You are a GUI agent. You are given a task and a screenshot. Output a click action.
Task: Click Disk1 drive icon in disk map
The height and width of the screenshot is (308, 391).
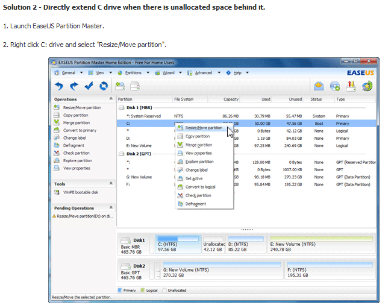click(125, 240)
